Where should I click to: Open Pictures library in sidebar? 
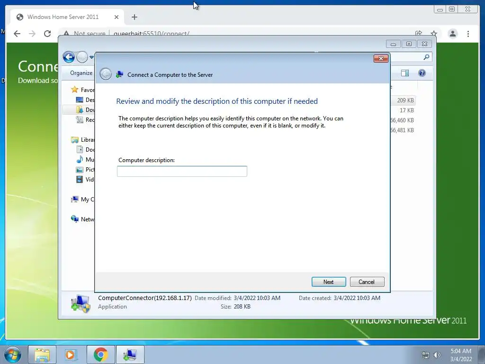point(85,169)
